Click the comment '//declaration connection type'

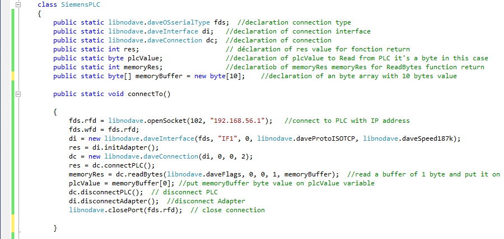(294, 22)
